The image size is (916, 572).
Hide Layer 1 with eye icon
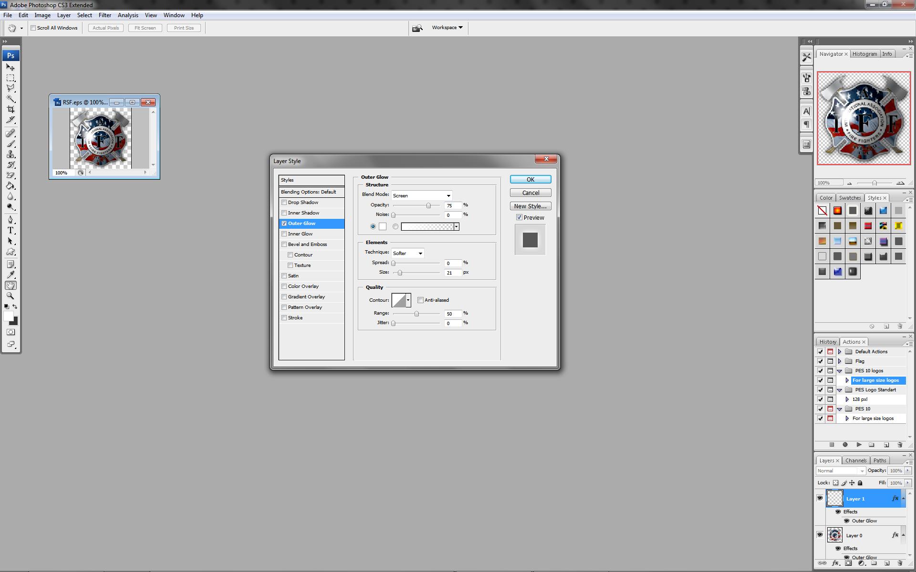(820, 498)
